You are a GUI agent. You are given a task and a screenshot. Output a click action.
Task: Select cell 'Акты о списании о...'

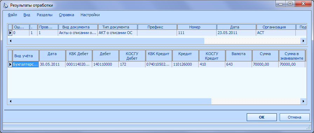(78, 33)
